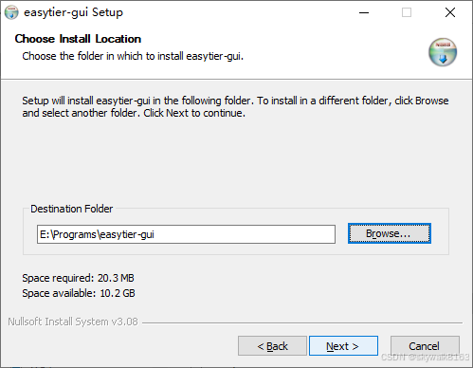Image resolution: width=473 pixels, height=368 pixels.
Task: Click the 'easytier-gui Setup' window title text
Action: [x=73, y=12]
